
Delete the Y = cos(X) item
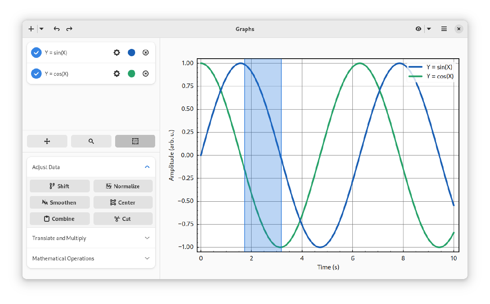(145, 74)
